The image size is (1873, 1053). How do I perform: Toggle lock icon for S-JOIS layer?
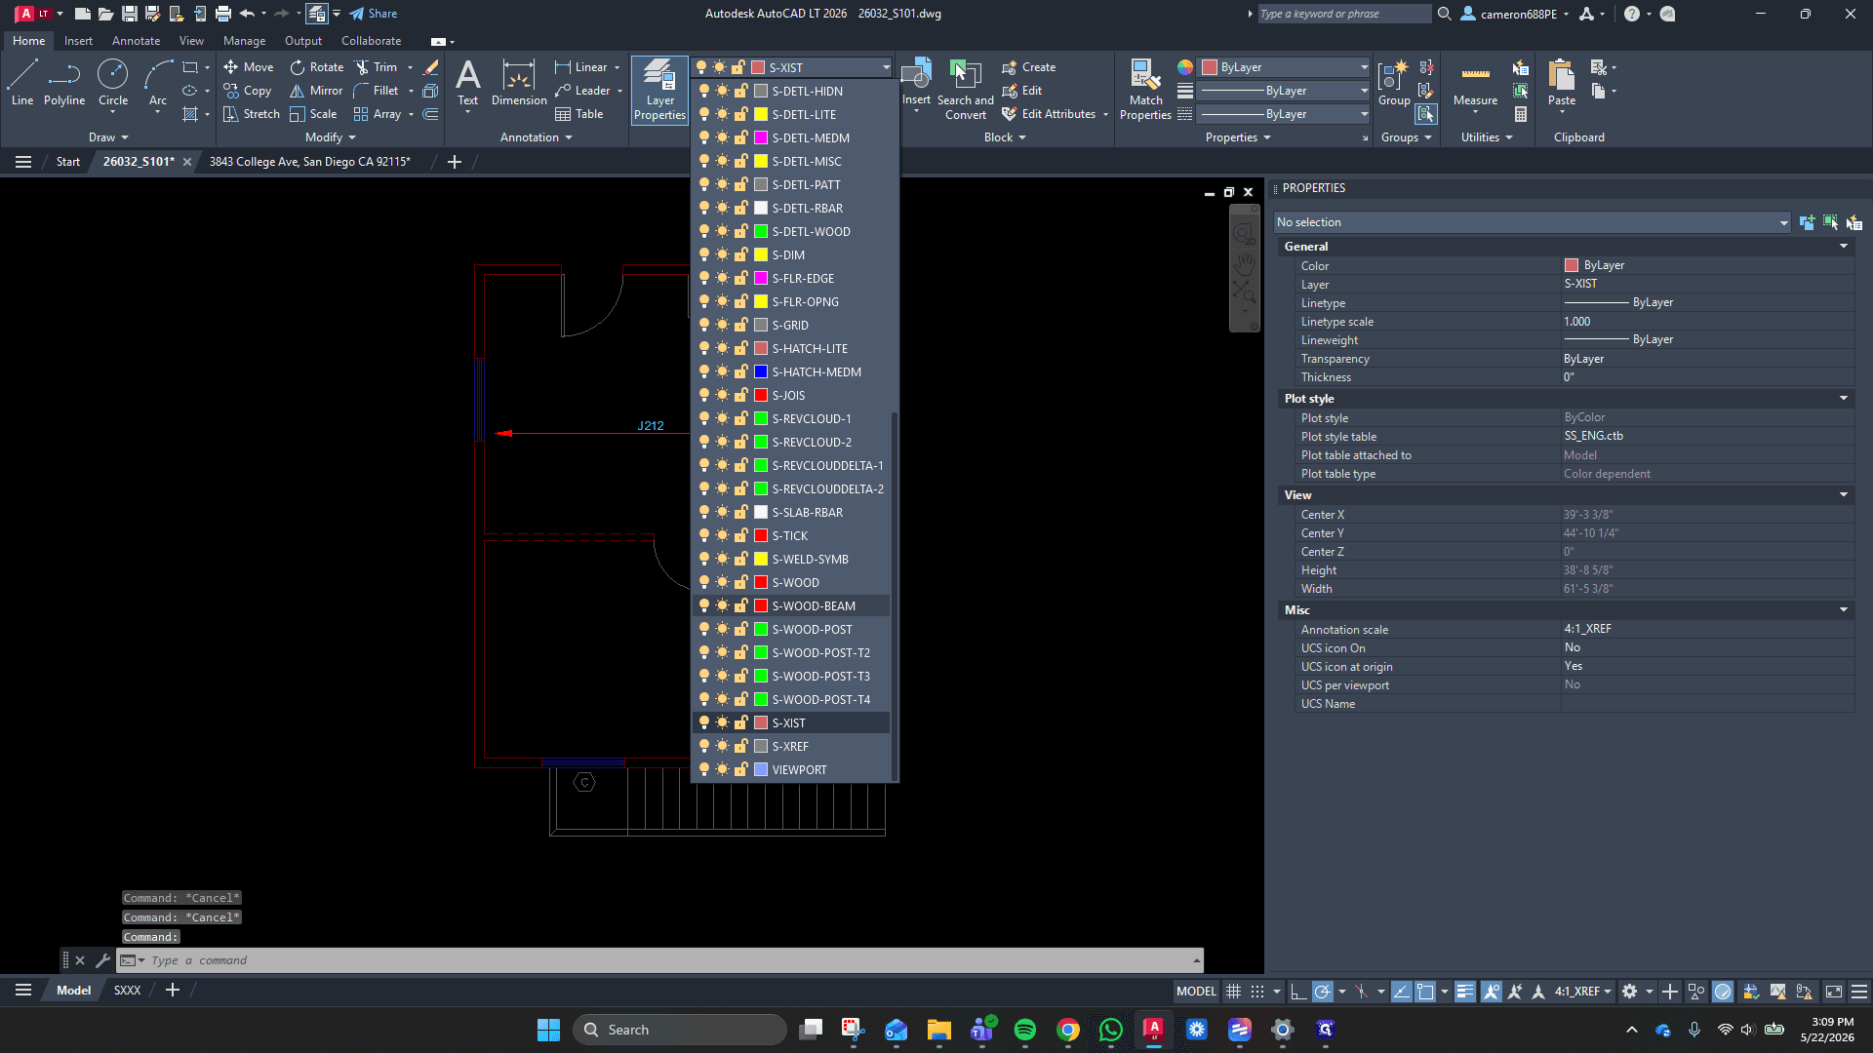click(x=740, y=395)
